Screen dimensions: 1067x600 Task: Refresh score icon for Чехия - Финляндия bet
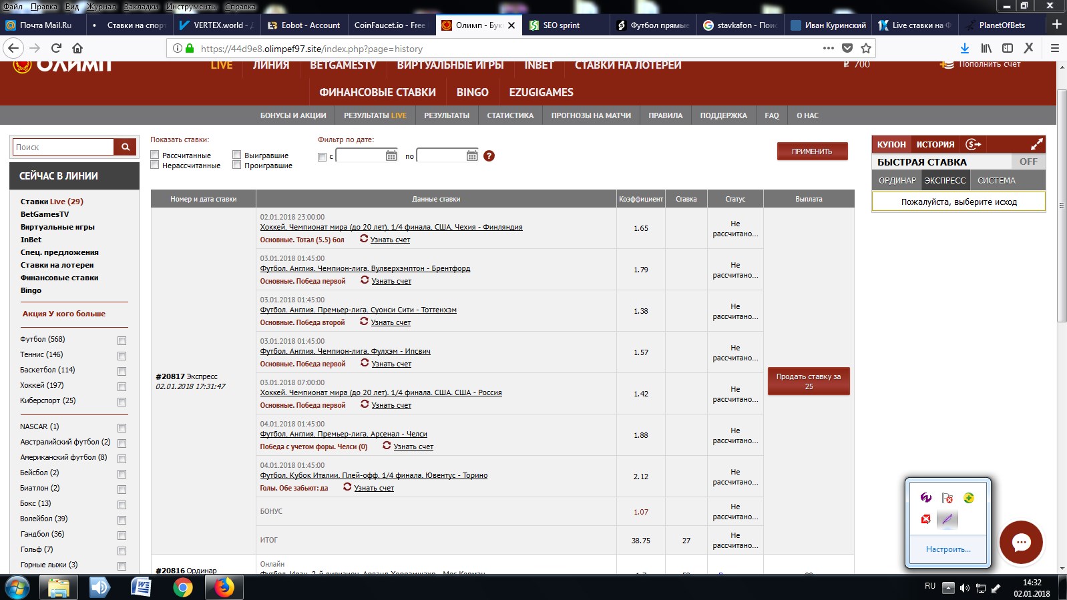[x=364, y=238]
